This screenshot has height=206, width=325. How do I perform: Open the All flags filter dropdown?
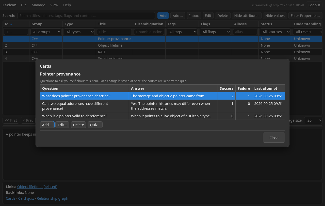[x=215, y=32]
